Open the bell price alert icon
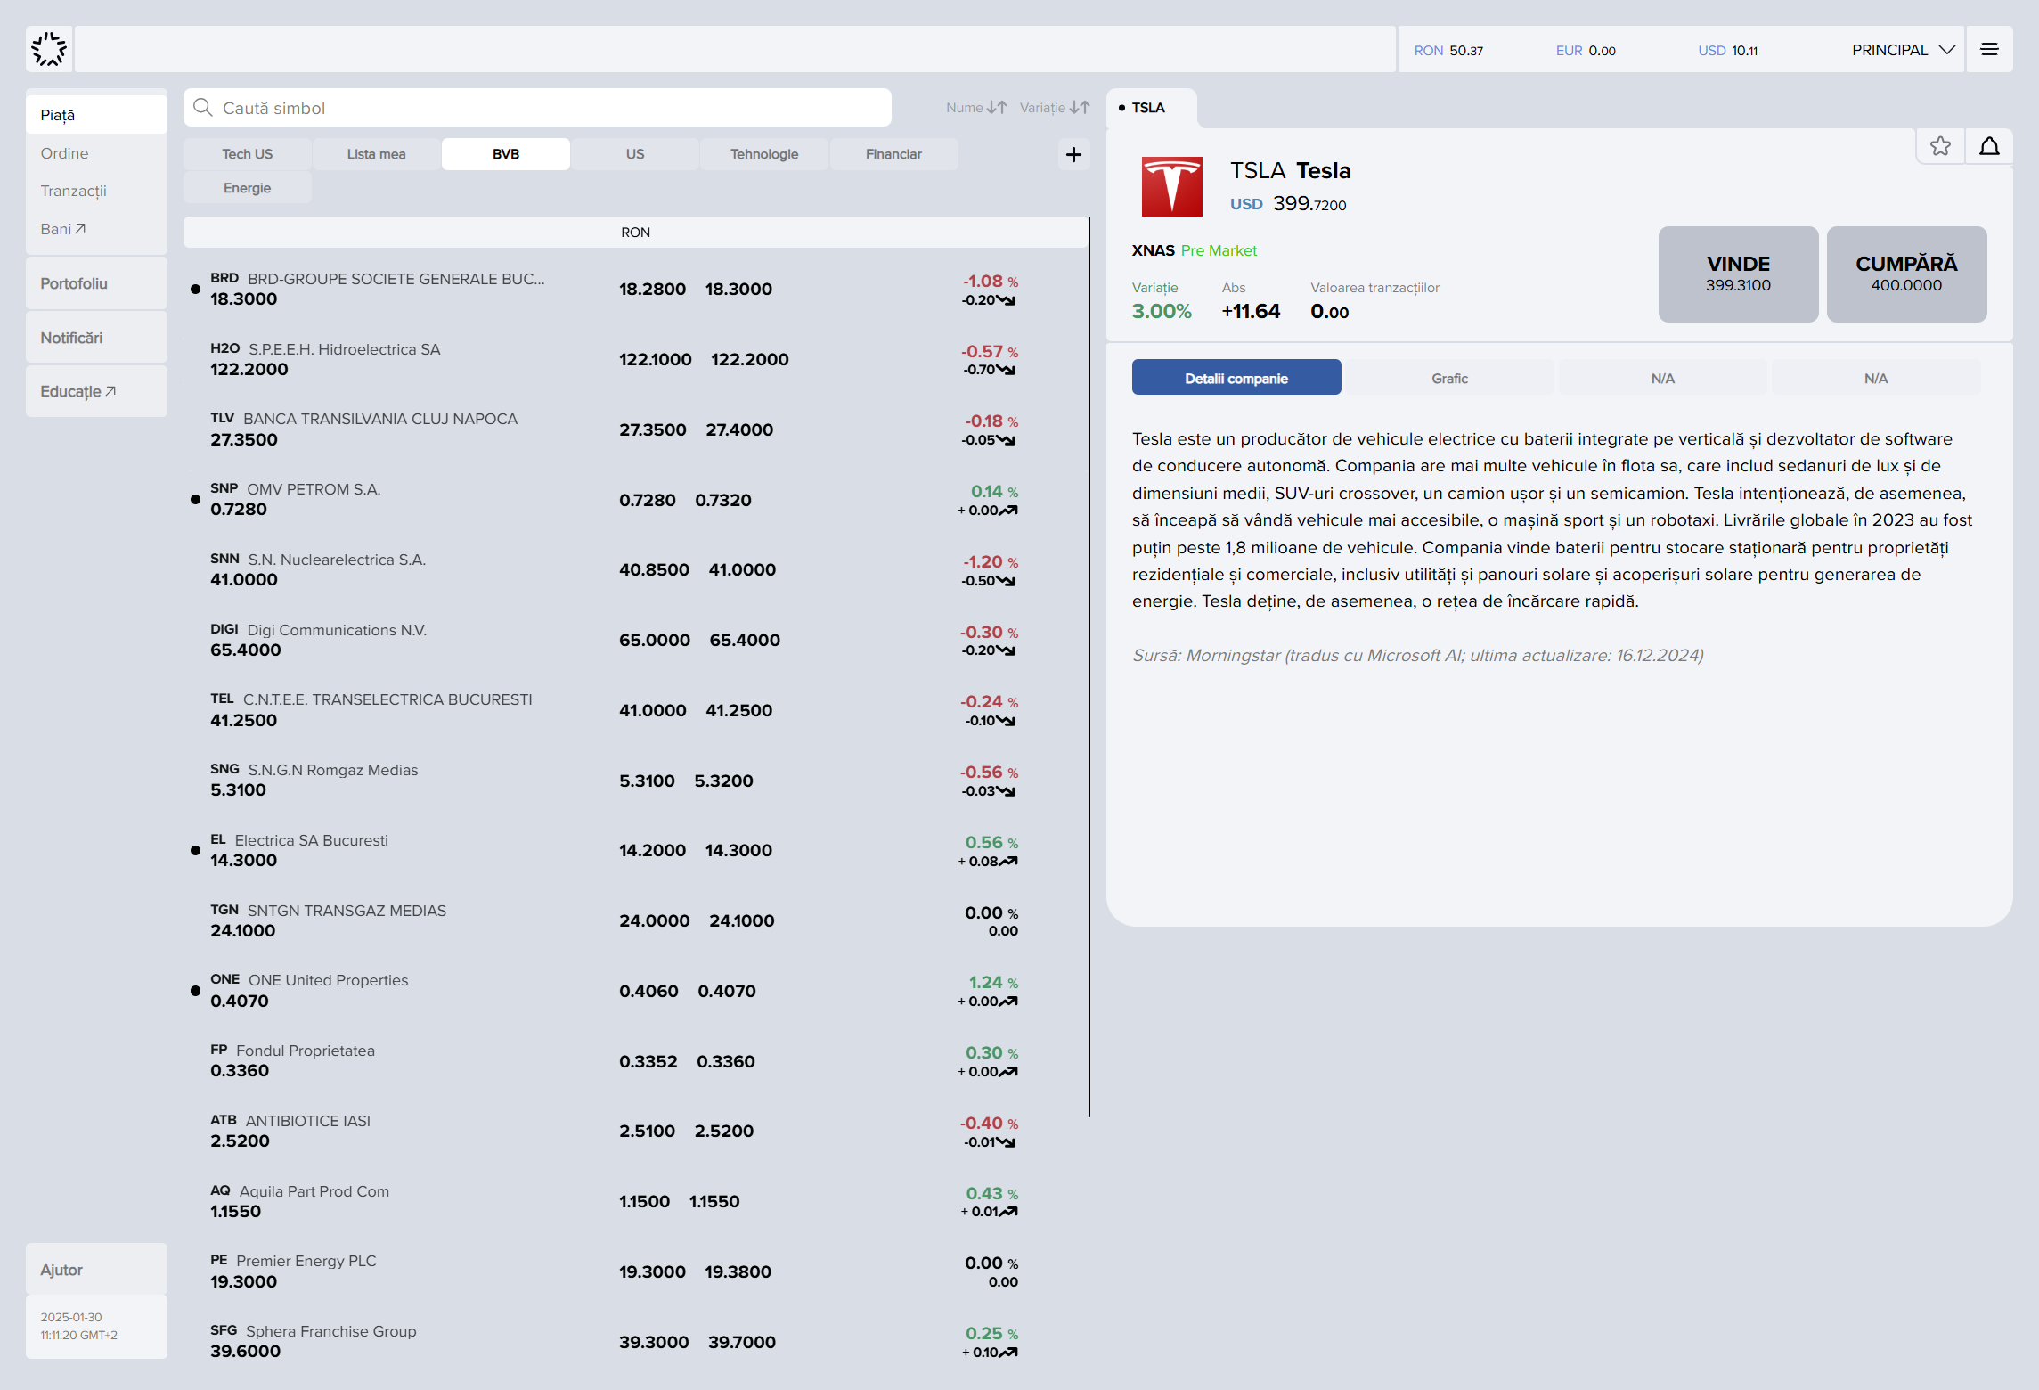The width and height of the screenshot is (2039, 1390). pos(1989,146)
